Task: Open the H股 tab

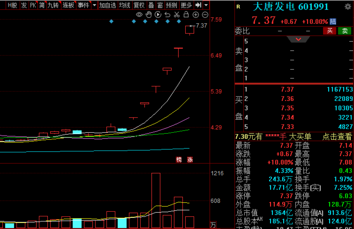Action: click(12, 5)
